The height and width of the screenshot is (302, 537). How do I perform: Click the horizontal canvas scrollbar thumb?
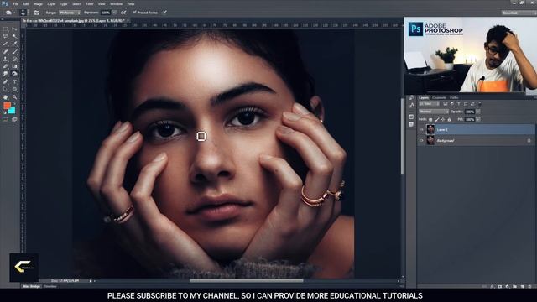tap(246, 280)
